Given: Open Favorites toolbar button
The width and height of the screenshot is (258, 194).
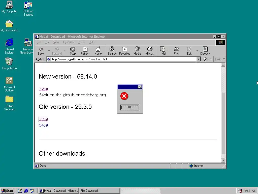Looking at the screenshot, I should [x=124, y=51].
